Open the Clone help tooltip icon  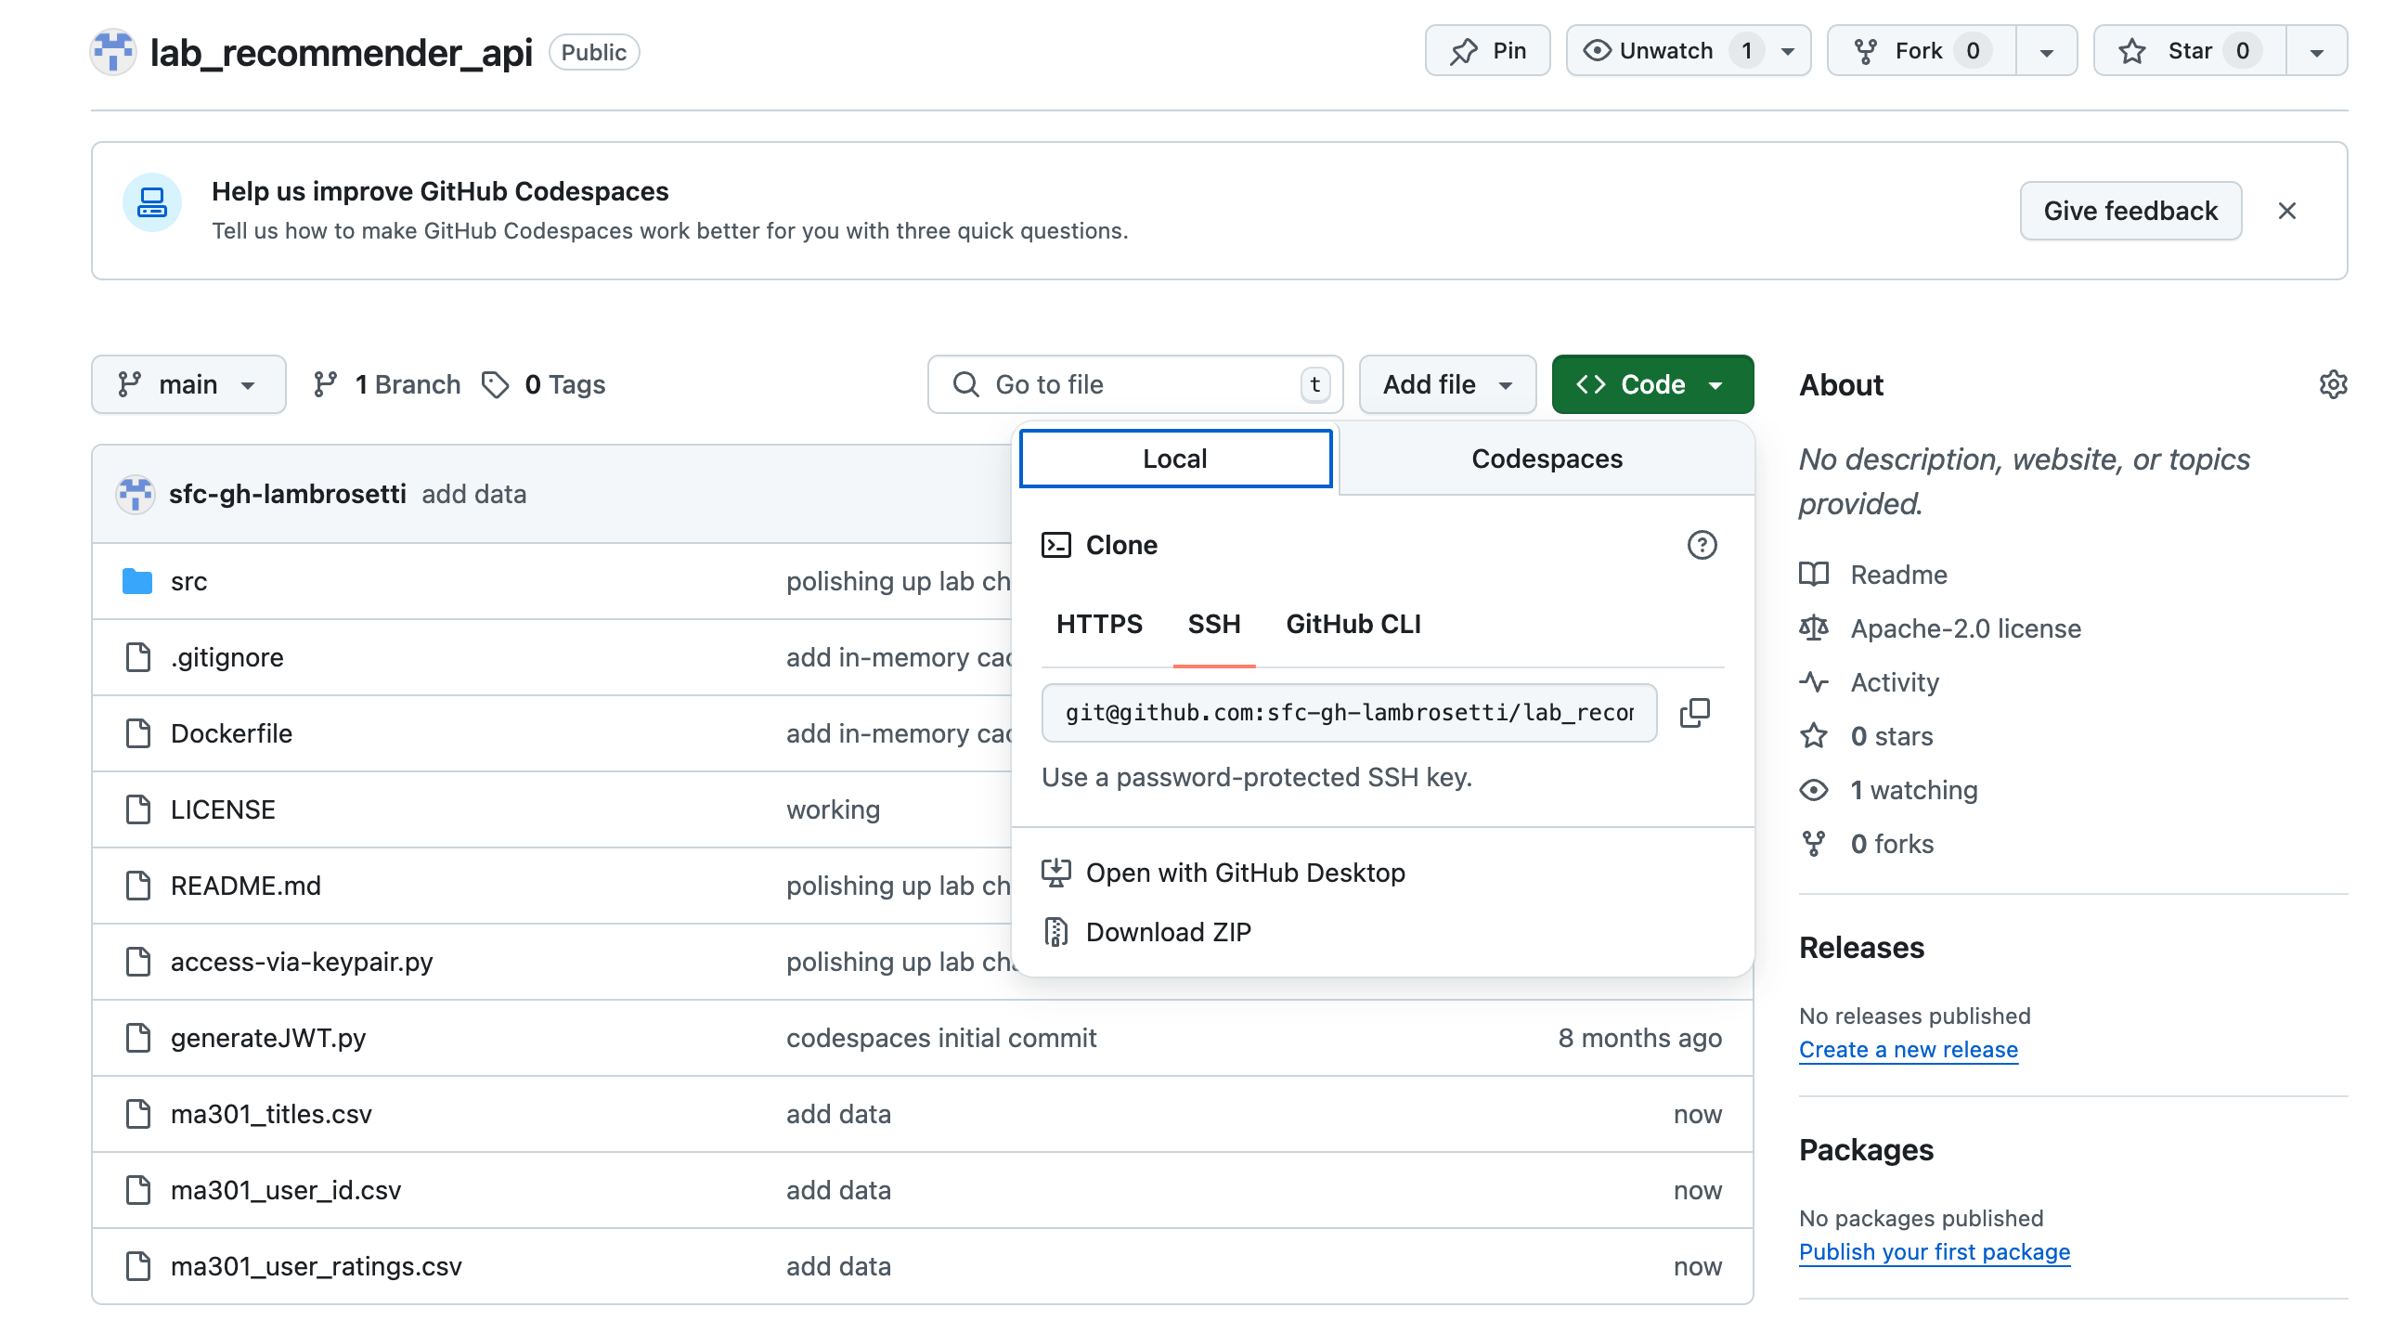(x=1702, y=545)
